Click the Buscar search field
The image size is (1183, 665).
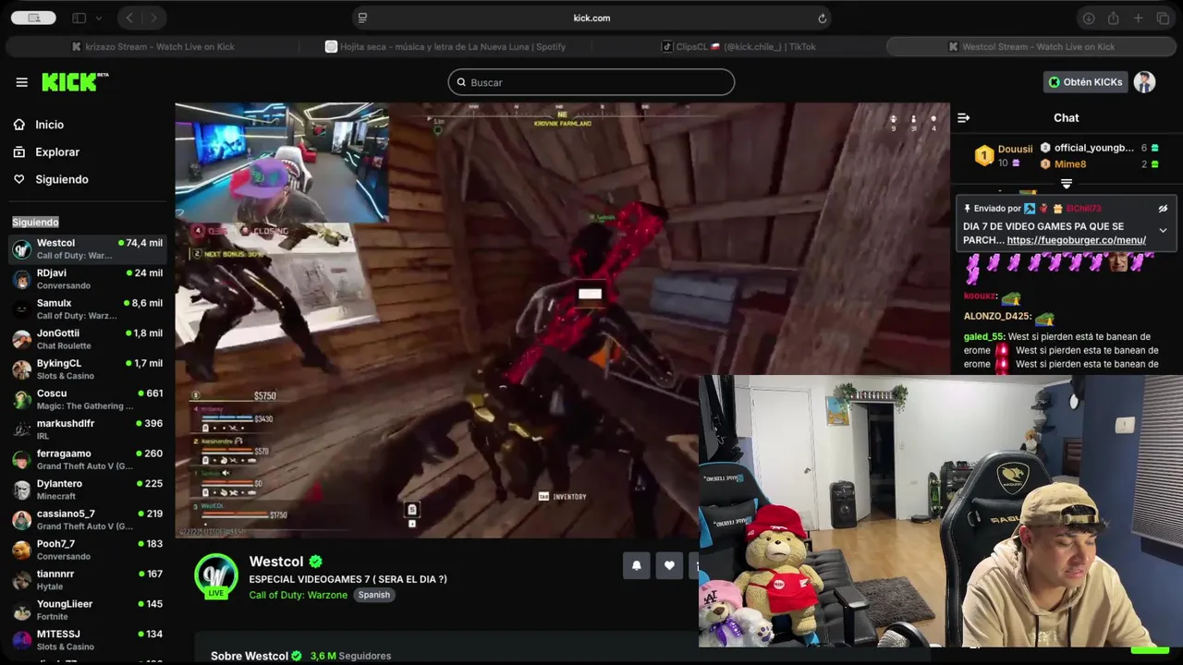click(x=591, y=82)
